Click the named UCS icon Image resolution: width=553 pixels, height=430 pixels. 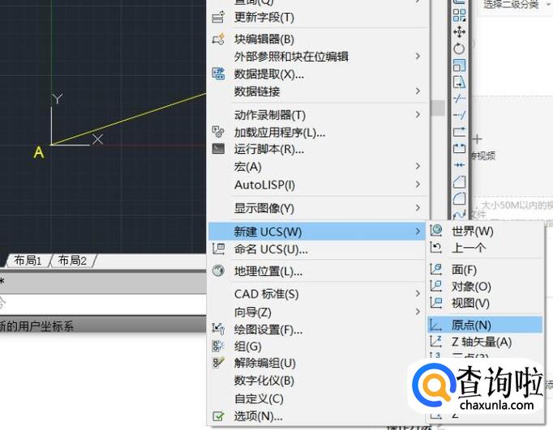point(218,249)
